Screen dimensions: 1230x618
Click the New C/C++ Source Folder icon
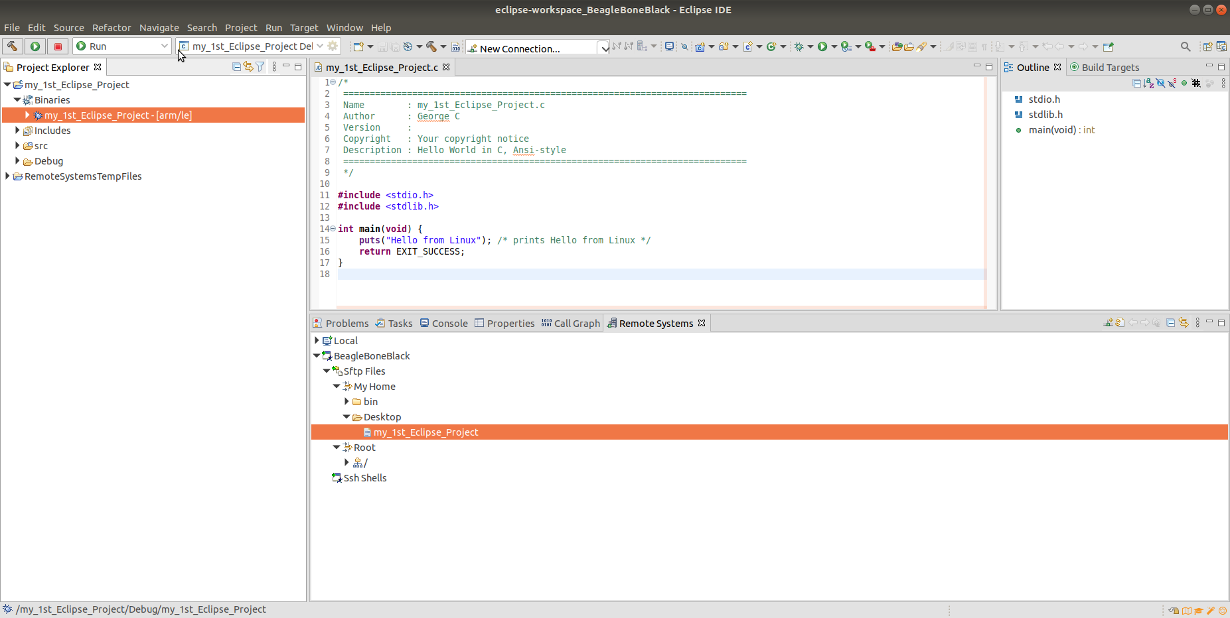tap(724, 46)
